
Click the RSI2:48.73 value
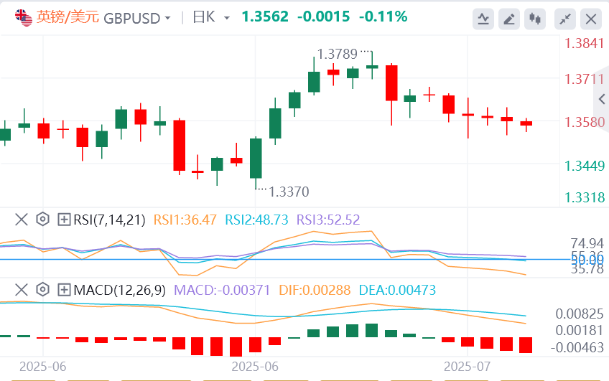256,220
